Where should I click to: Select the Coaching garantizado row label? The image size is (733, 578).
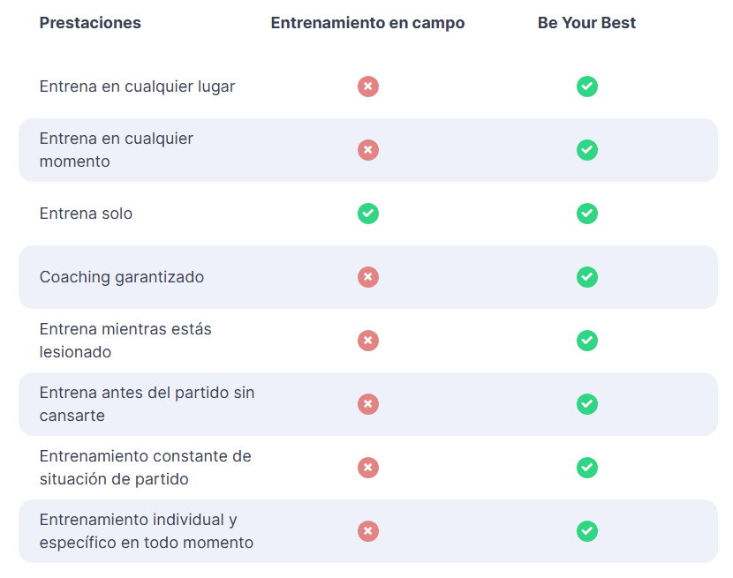pyautogui.click(x=122, y=277)
